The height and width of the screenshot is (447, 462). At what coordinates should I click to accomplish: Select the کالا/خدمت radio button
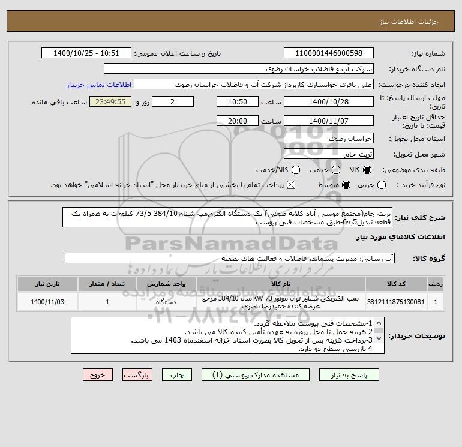(296, 170)
